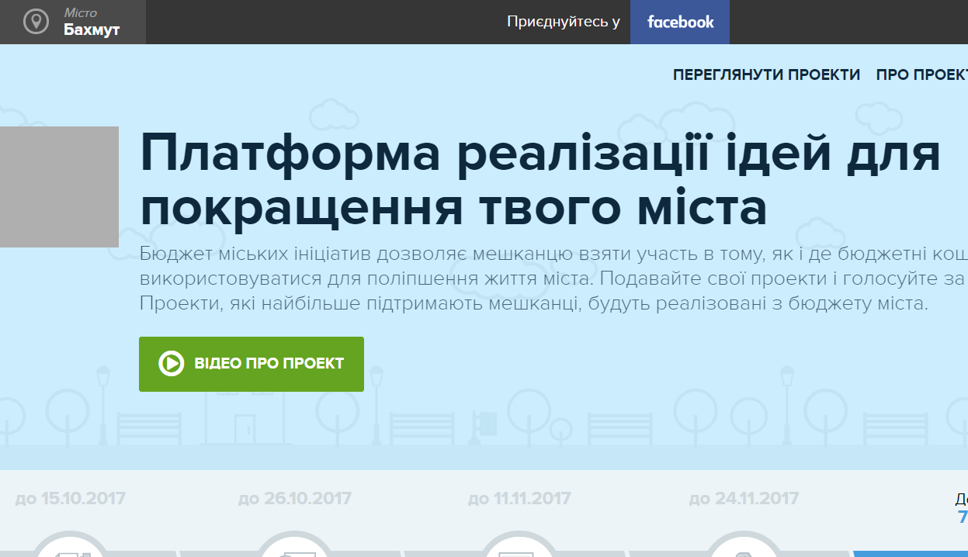Select the timeline stage icon under 26.10.2017
The width and height of the screenshot is (968, 557).
click(x=296, y=548)
